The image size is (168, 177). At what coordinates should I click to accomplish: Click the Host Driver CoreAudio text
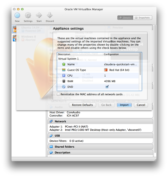[65, 112]
